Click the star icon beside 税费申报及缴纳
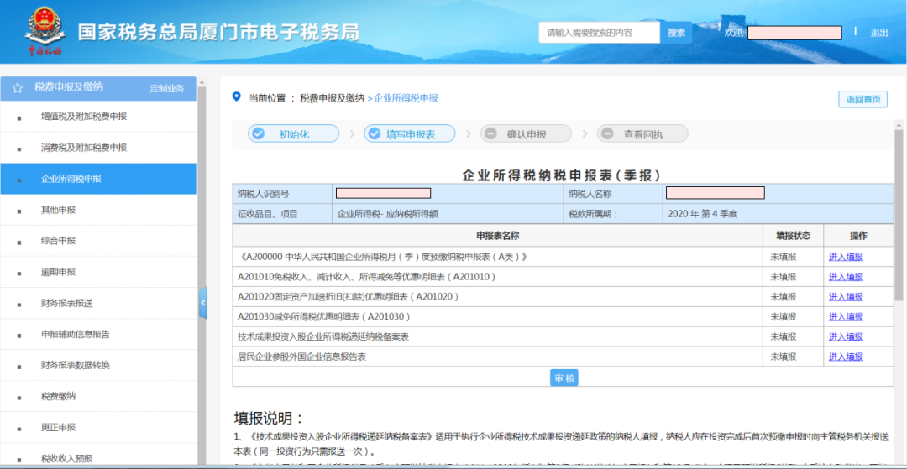Viewport: 907px width, 469px height. (x=18, y=87)
